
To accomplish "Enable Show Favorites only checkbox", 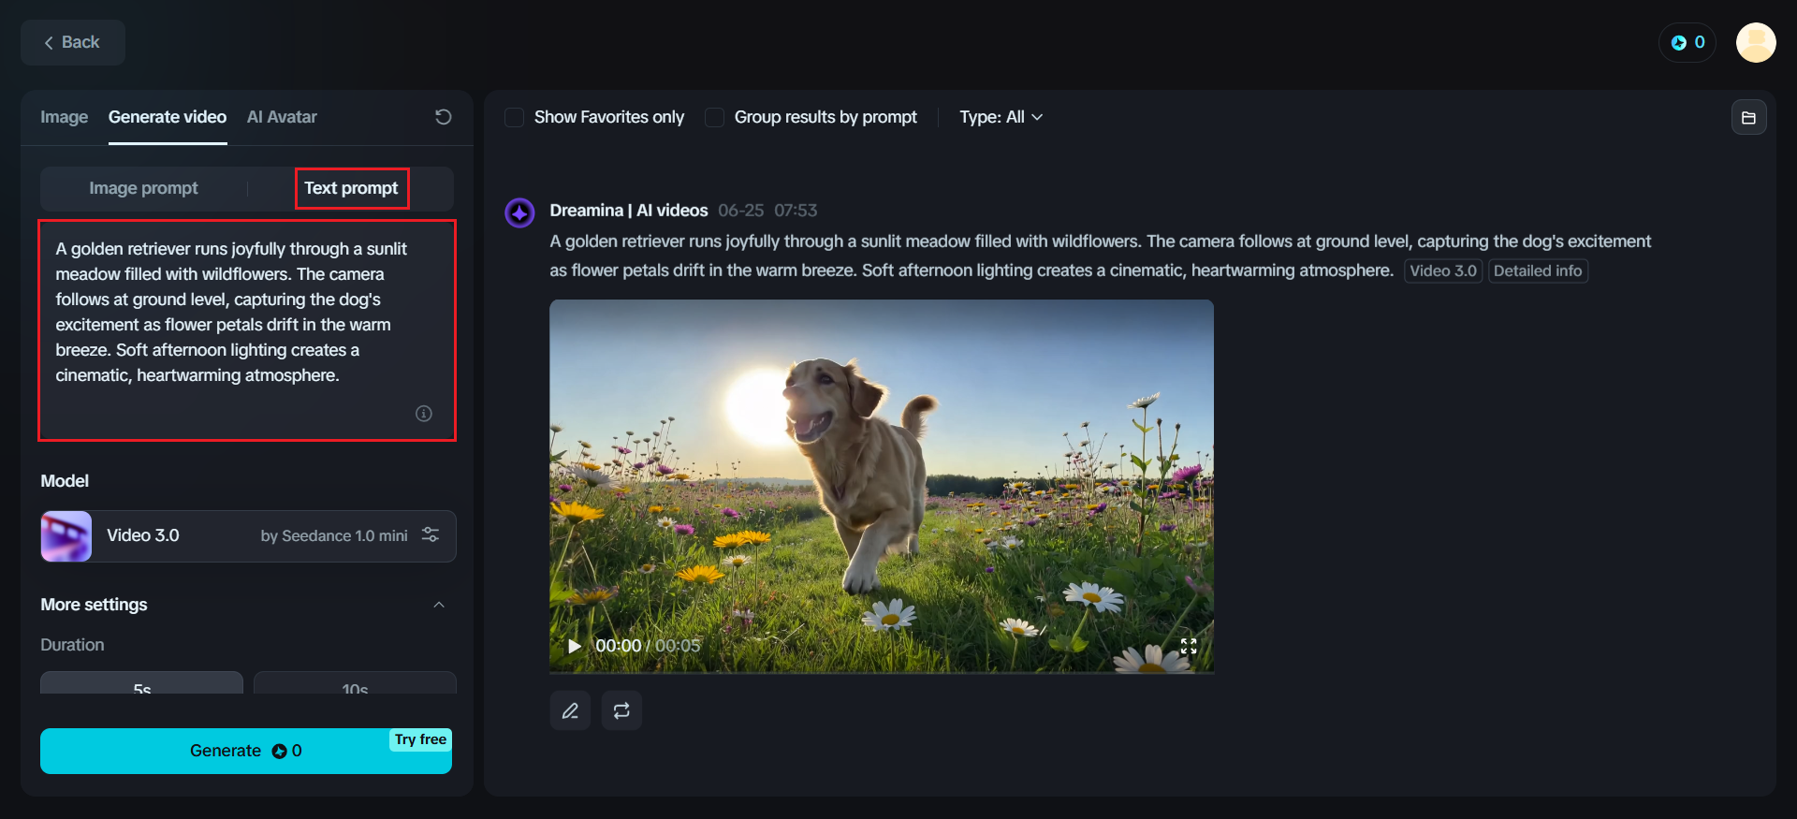I will coord(514,118).
